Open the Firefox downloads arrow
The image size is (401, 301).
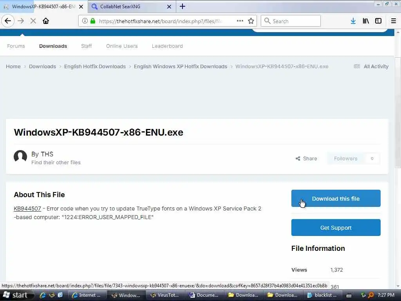tap(353, 21)
